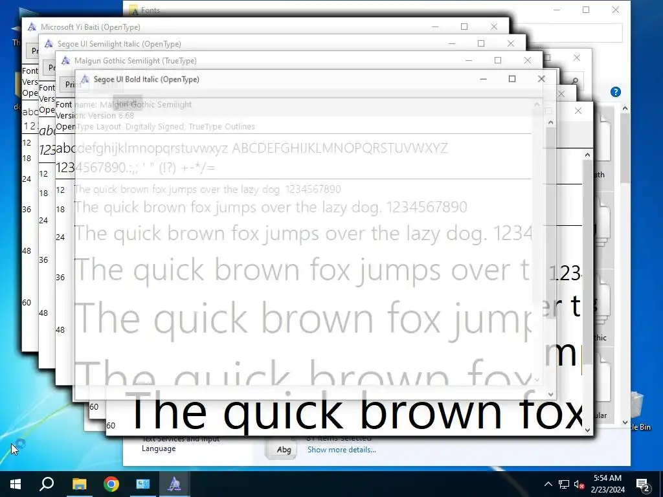Minimize the Segoe UI Bold Italic window
Viewport: 663px width, 497px height.
(483, 79)
